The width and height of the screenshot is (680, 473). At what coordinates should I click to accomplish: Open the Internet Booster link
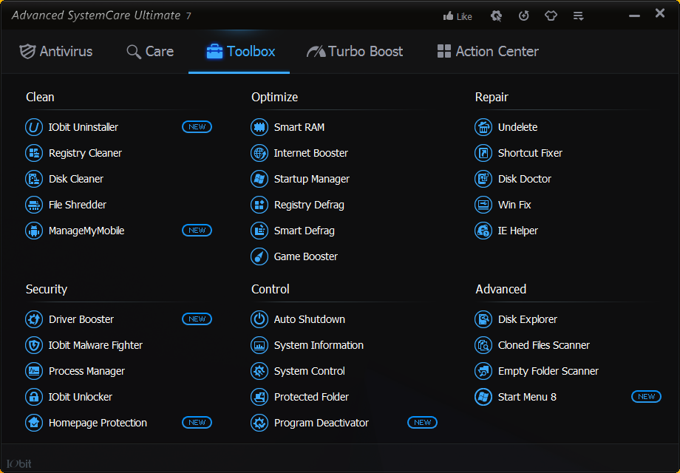coord(310,153)
